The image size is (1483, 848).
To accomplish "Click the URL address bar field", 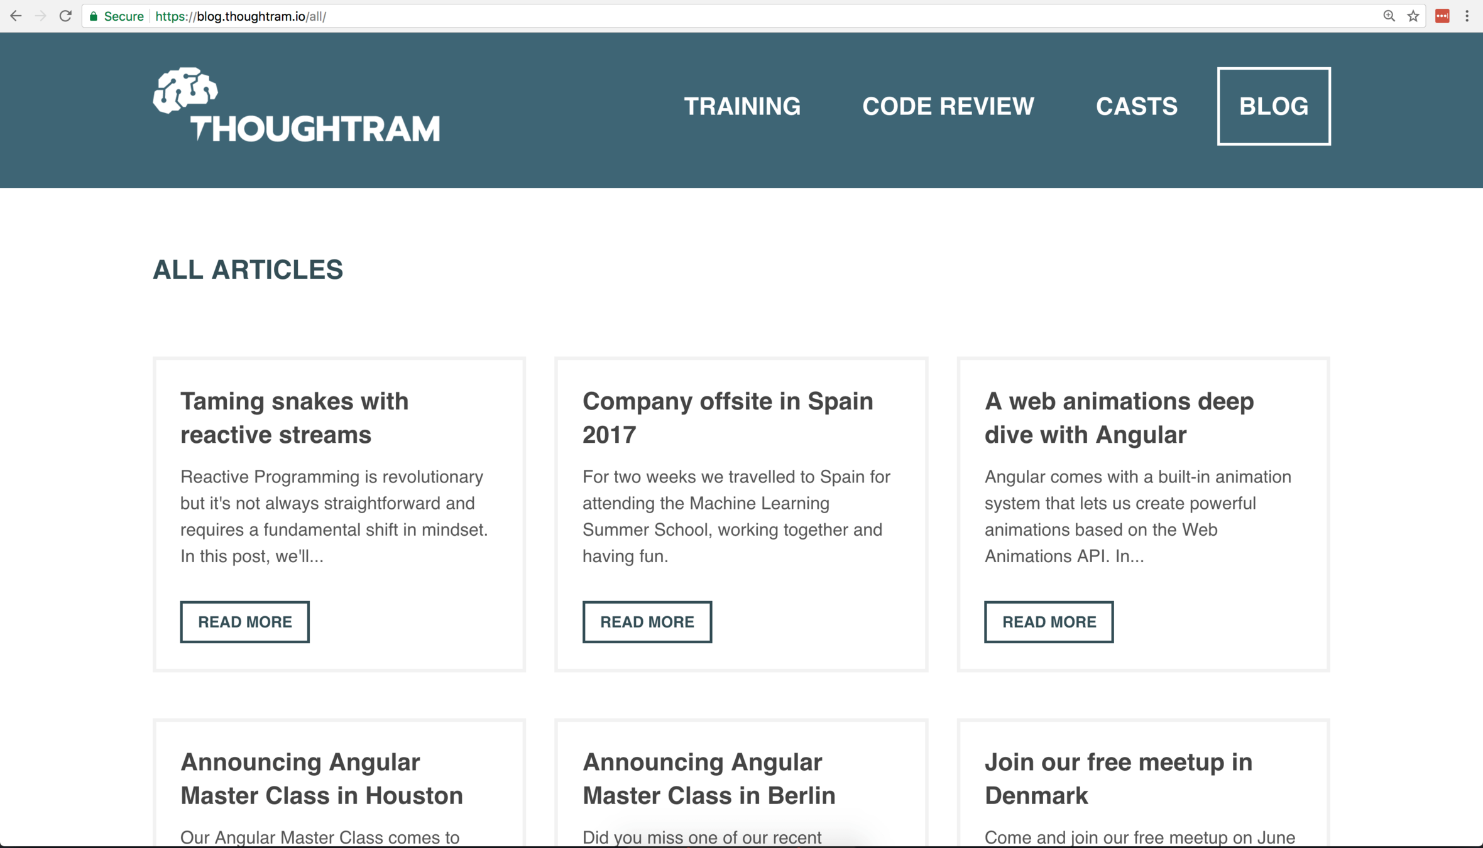I will point(754,16).
